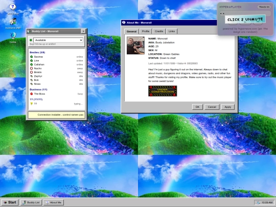Click the profile photo in About Me
Viewport: 276px width, 207px height.
click(135, 45)
